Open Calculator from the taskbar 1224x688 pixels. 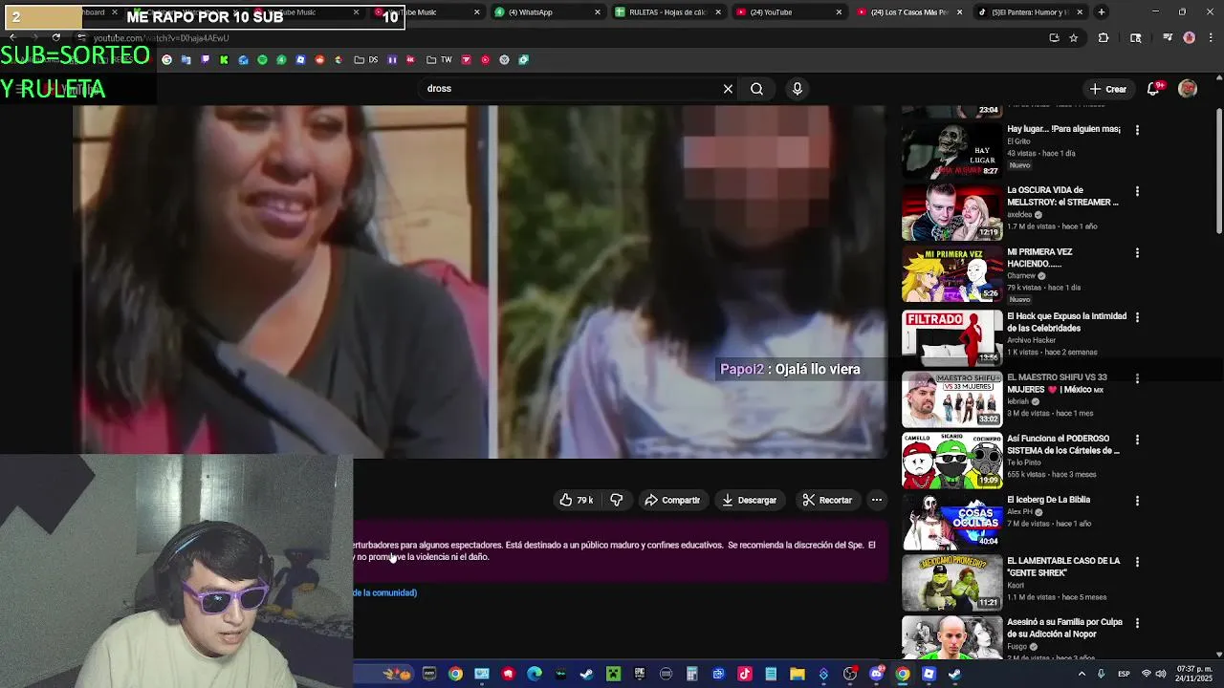point(691,674)
